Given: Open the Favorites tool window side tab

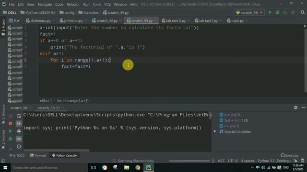Looking at the screenshot, I should tap(3, 140).
